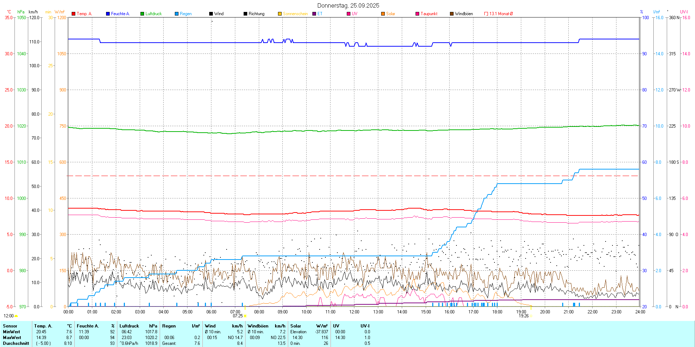
Task: Click the orange Solar legend square
Action: tap(383, 14)
